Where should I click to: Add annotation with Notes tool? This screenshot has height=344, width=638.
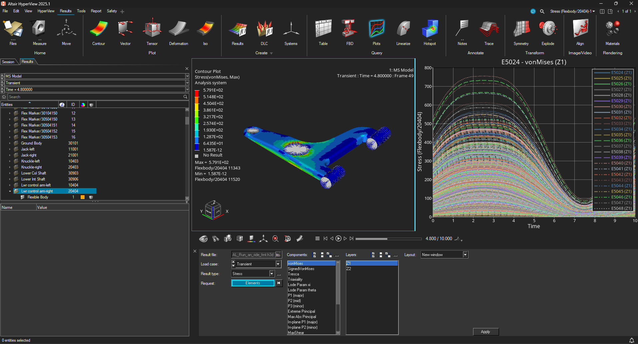pos(462,33)
